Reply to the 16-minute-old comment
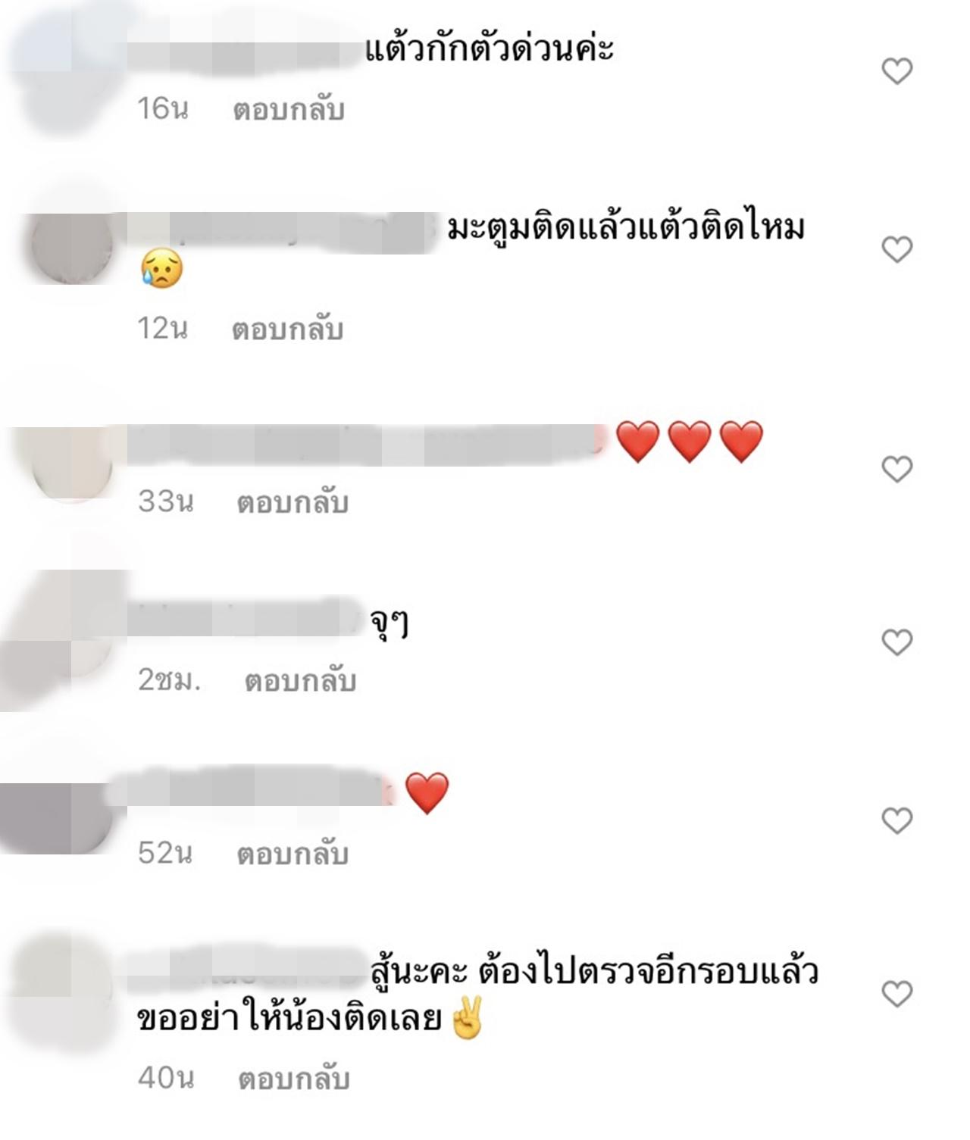Viewport: 970px width, 1140px height. 289,110
